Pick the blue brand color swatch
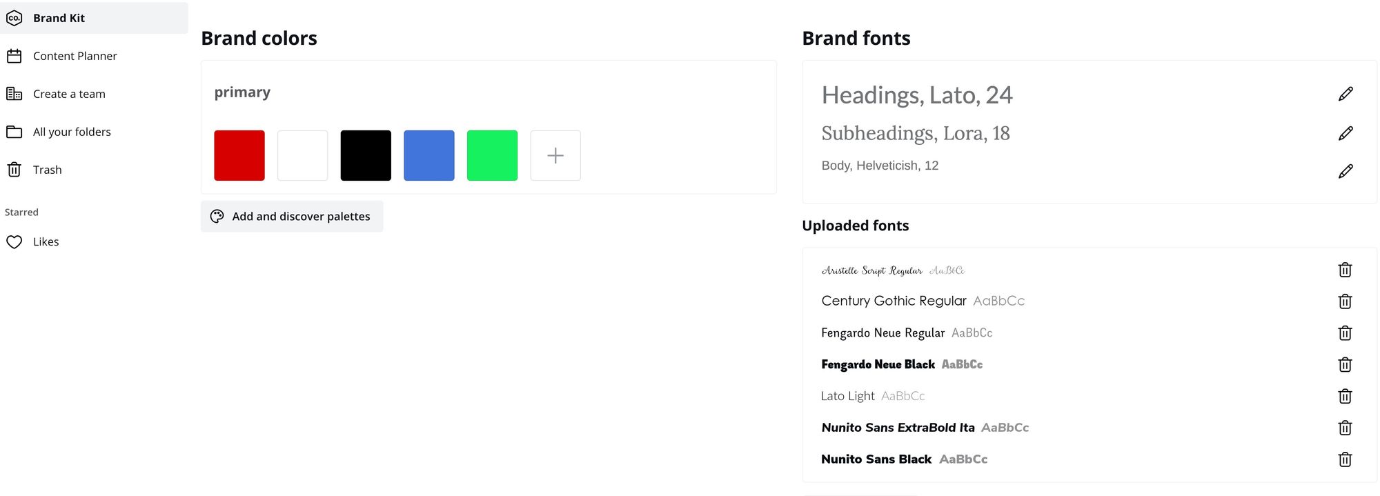 coord(429,156)
